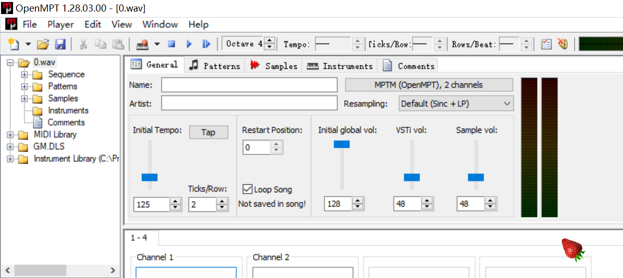Click the Ticks/Row value 2 field
This screenshot has height=278, width=623.
click(x=202, y=204)
